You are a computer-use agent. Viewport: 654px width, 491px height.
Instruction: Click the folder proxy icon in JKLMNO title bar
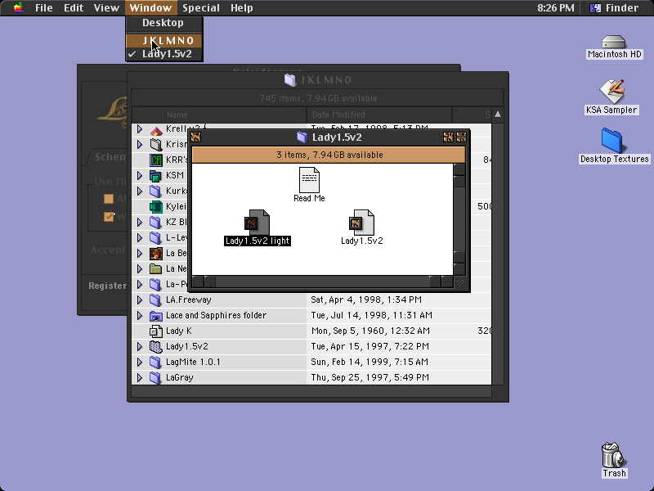click(290, 79)
